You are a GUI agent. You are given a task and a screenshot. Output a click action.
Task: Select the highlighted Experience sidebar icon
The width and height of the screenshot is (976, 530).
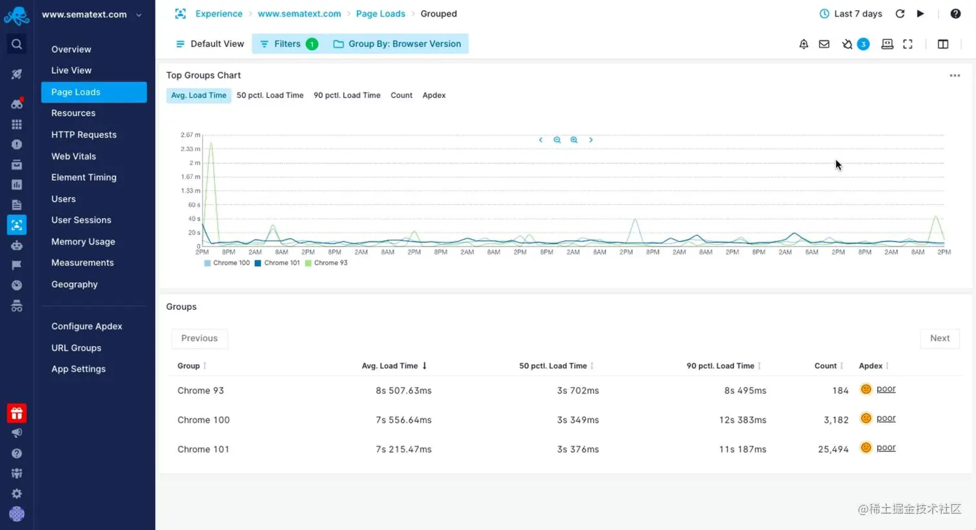click(17, 225)
